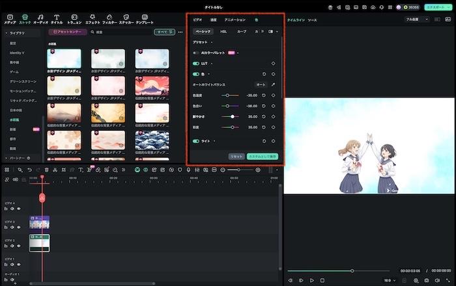Viewport: 456px width, 286px height.
Task: Click the リセット button
Action: point(236,157)
